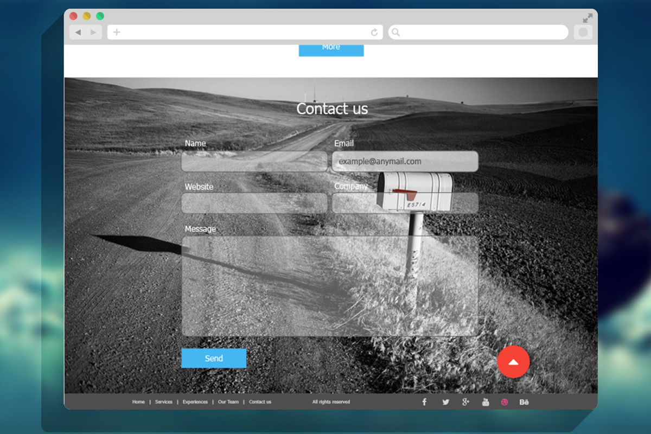Focus the Name input field

pyautogui.click(x=254, y=161)
